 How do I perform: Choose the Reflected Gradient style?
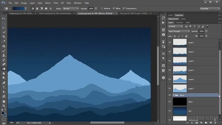point(46,8)
